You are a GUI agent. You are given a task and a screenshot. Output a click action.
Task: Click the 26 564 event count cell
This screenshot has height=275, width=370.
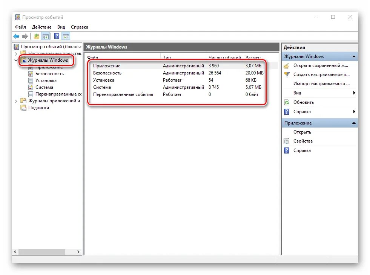tap(215, 73)
